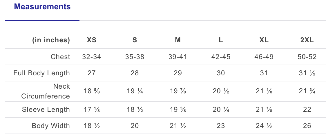Viewport: 326px width, 135px height.
Task: Click the XS size column header
Action: point(92,40)
